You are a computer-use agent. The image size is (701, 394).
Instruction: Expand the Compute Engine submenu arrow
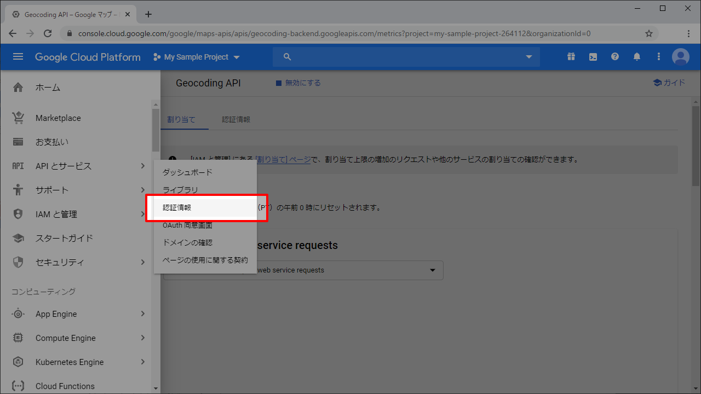(142, 338)
